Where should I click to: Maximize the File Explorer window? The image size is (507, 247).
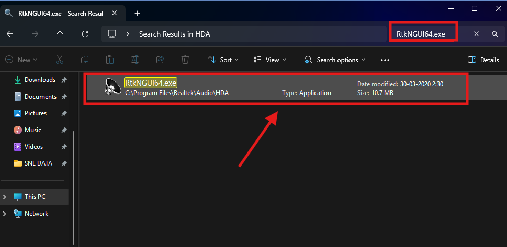click(475, 9)
